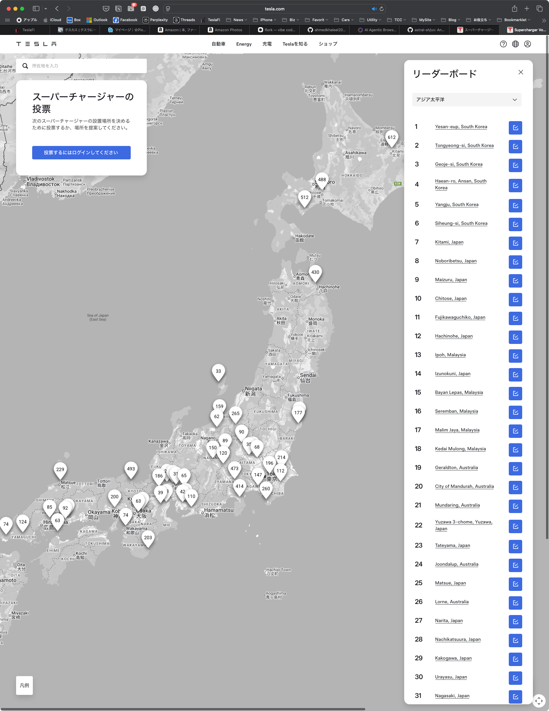Click the Safari share icon
549x711 pixels.
(x=514, y=9)
